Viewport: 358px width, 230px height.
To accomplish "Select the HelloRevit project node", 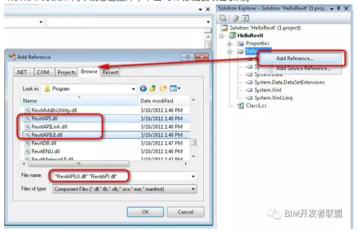I will pyautogui.click(x=250, y=36).
